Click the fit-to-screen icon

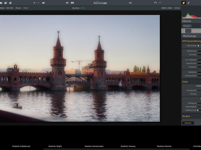[43, 3]
